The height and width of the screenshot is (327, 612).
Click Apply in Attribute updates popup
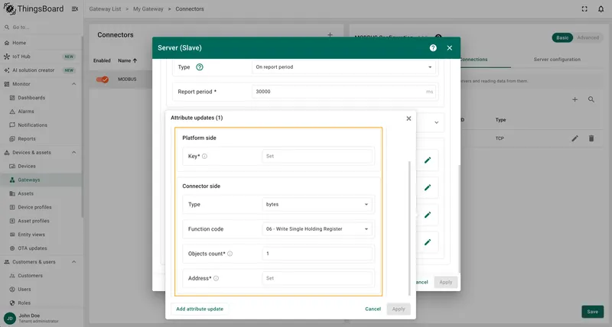[x=399, y=309]
